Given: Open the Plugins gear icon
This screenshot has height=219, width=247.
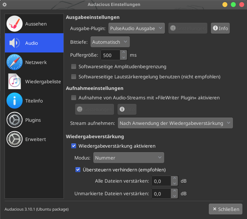Looking at the screenshot, I should coord(14,120).
